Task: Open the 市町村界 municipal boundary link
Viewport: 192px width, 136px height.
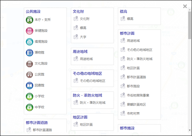Action: (x=133, y=114)
